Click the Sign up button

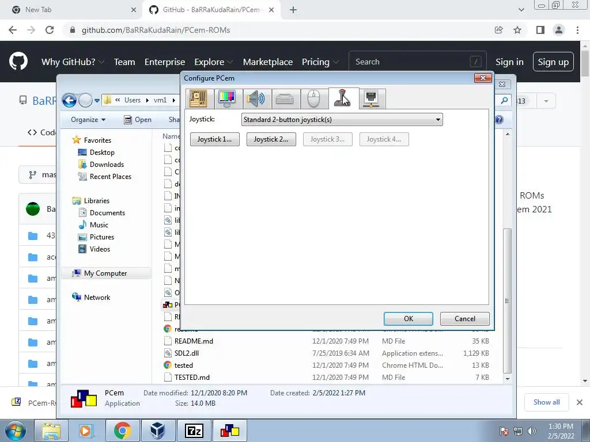[553, 62]
